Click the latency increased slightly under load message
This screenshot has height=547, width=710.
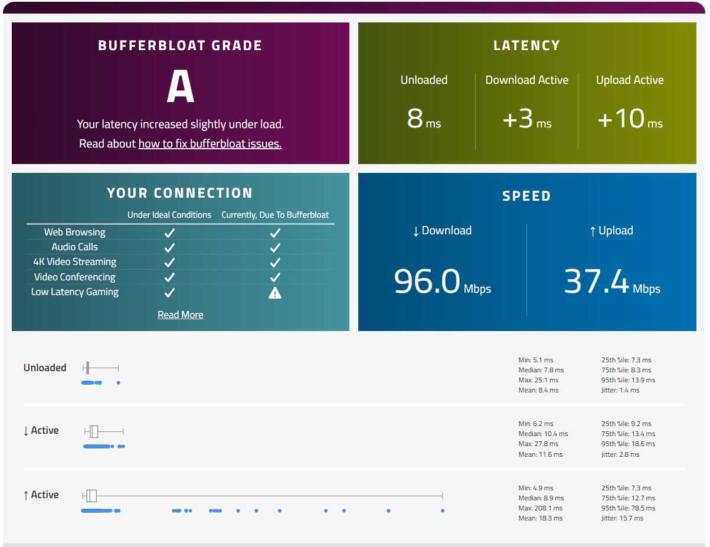[180, 125]
